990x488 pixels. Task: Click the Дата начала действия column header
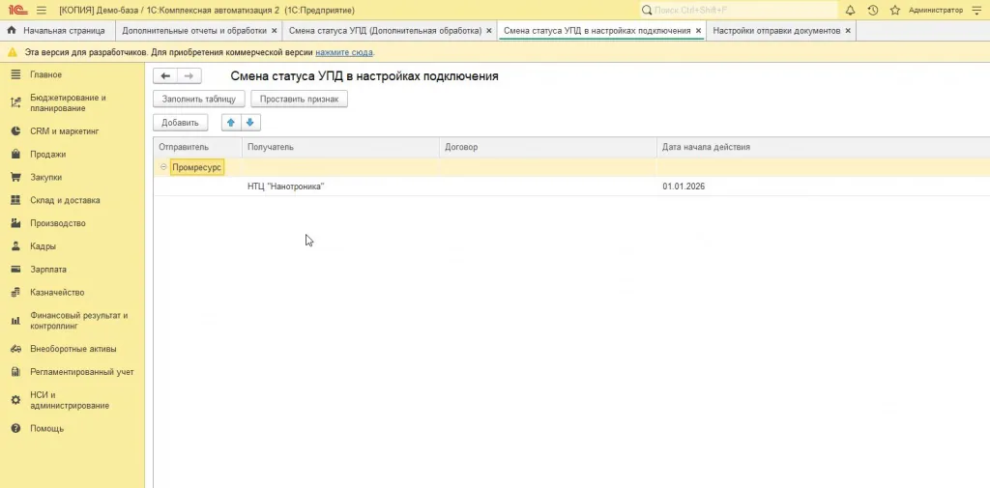(x=824, y=147)
